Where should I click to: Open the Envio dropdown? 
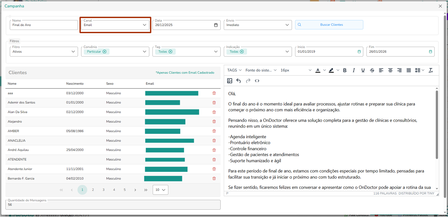tap(287, 25)
